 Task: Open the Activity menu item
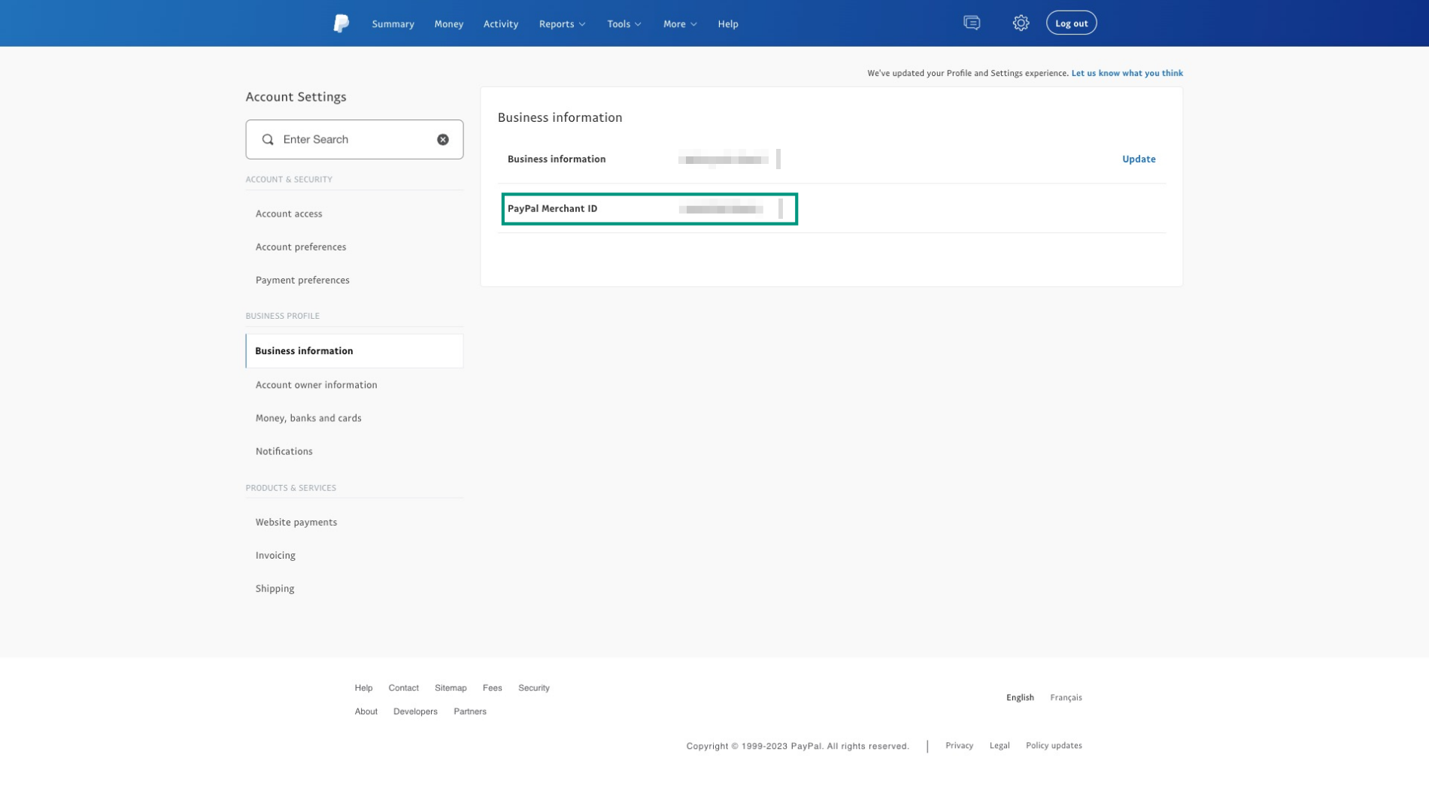coord(501,24)
